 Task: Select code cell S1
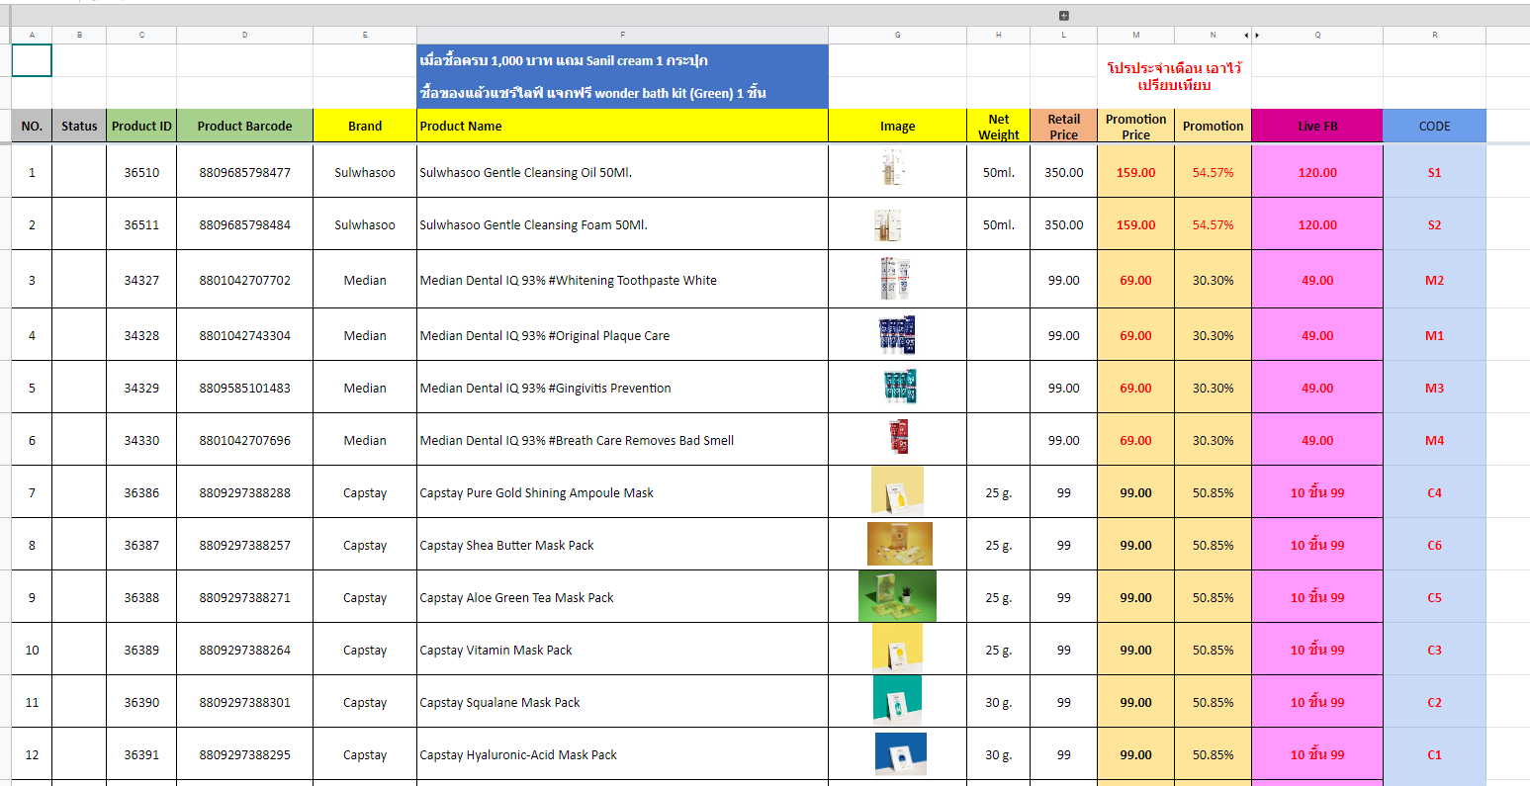point(1434,172)
